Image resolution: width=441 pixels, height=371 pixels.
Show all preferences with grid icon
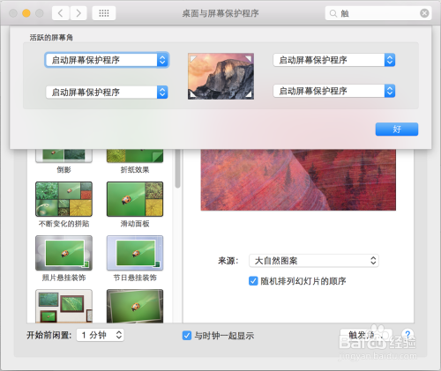click(104, 13)
